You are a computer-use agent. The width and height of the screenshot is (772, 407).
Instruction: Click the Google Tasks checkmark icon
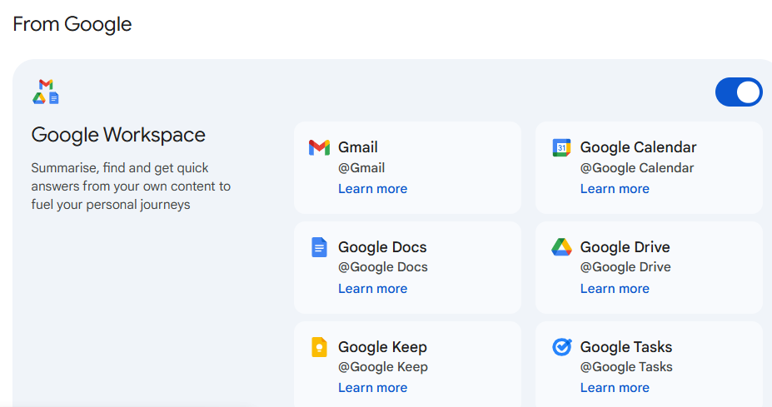pyautogui.click(x=561, y=346)
